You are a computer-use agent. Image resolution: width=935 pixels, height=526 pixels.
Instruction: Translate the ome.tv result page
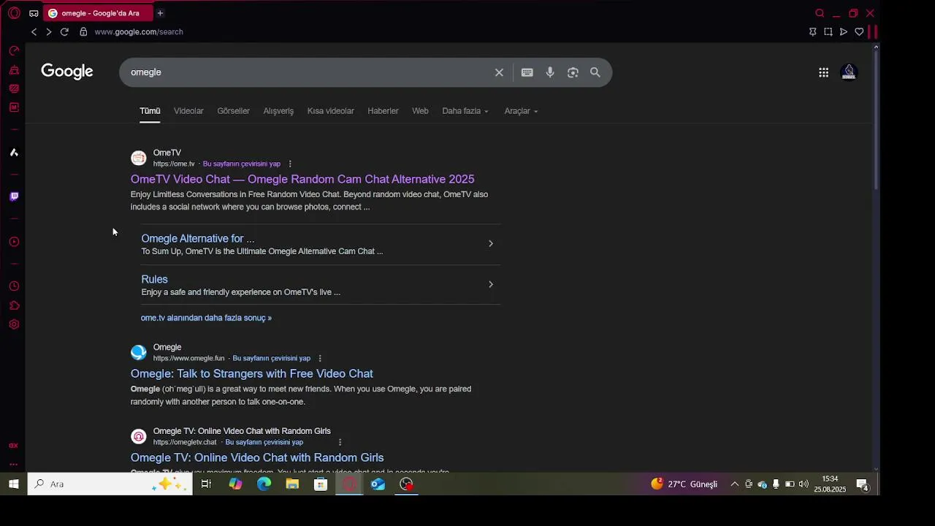pyautogui.click(x=241, y=164)
